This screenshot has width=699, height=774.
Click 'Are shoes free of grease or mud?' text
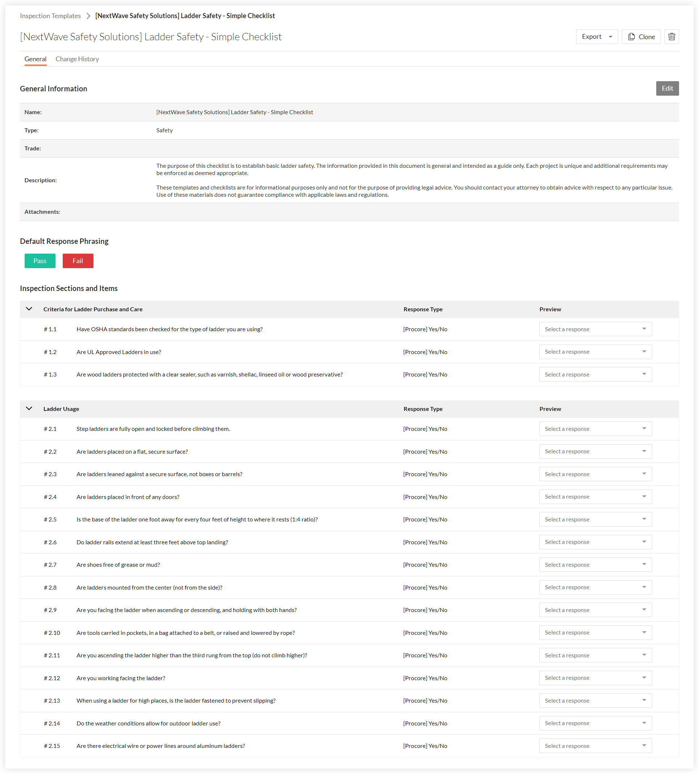coord(118,565)
